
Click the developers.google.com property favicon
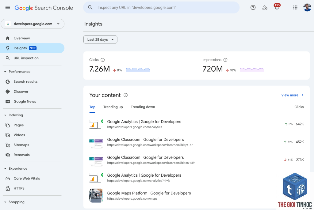coord(8,24)
